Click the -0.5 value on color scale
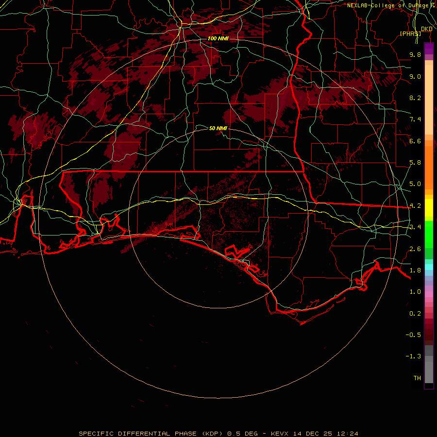Viewport: 437px width, 437px height. [x=413, y=335]
